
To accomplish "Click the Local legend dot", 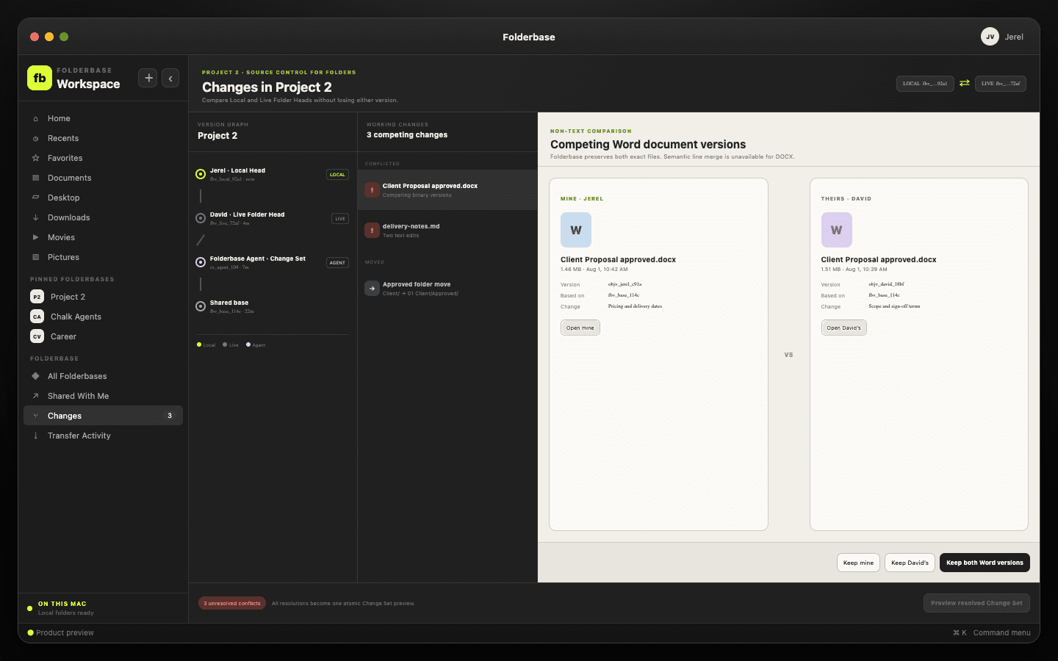I will 199,344.
